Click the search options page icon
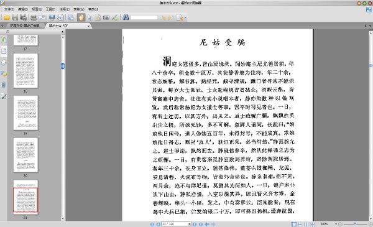The width and height of the screenshot is (373, 227). click(x=180, y=17)
